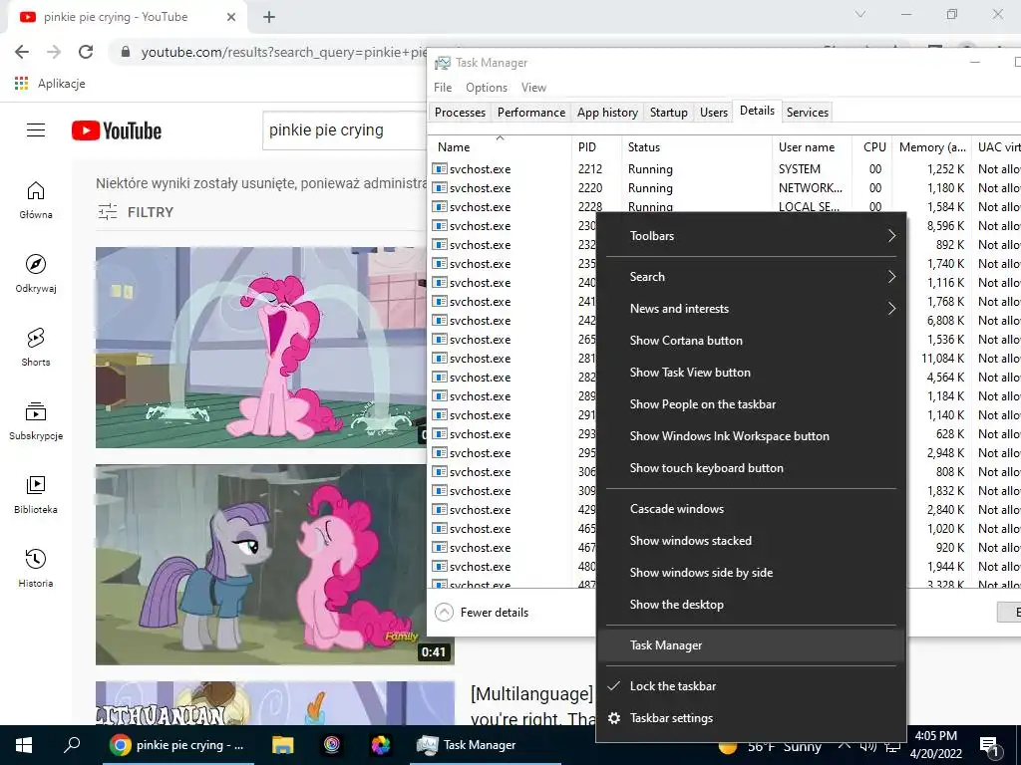The height and width of the screenshot is (765, 1021).
Task: Toggle Show touch keyboard button
Action: pyautogui.click(x=751, y=468)
